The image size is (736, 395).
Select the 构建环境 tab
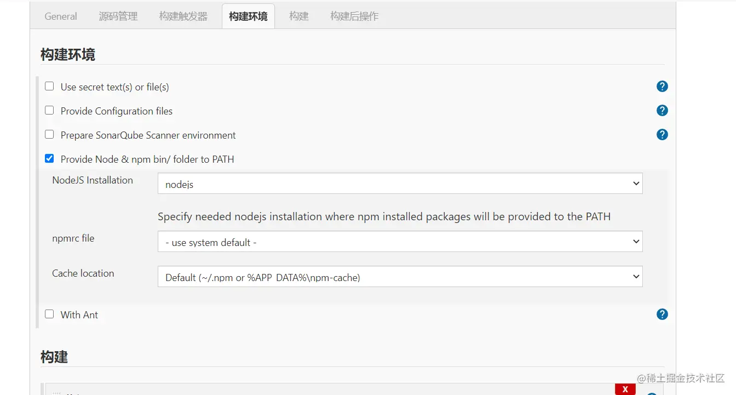point(248,16)
